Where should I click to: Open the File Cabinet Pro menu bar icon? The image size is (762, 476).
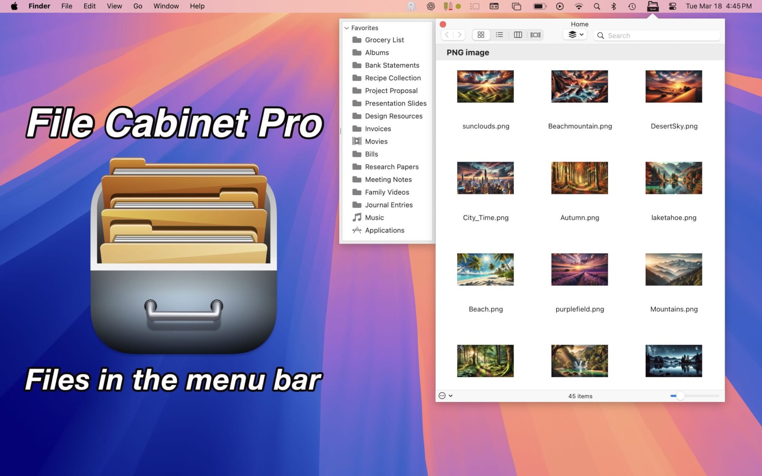[652, 6]
